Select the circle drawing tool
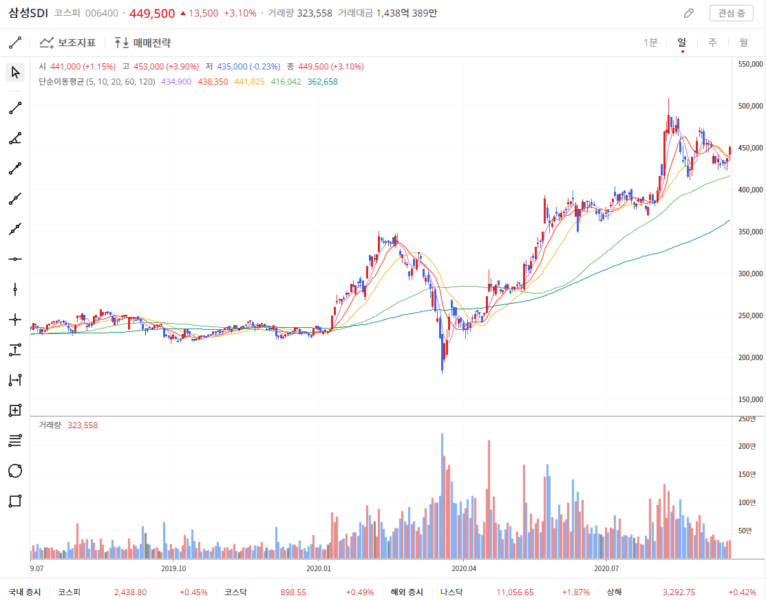 pos(15,471)
